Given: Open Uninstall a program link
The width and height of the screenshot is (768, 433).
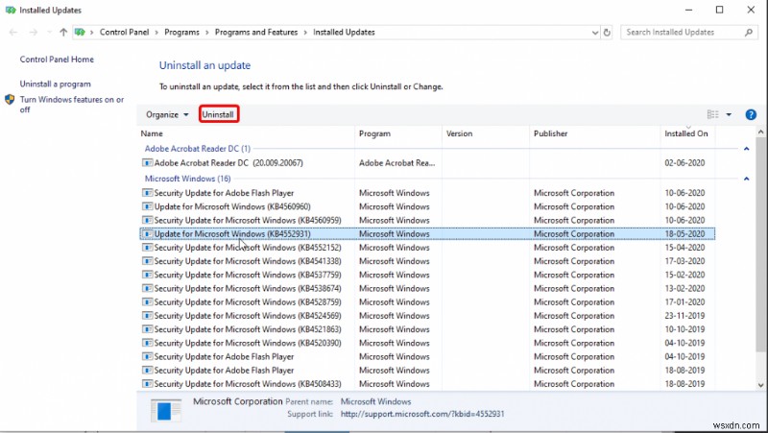Looking at the screenshot, I should coord(56,84).
